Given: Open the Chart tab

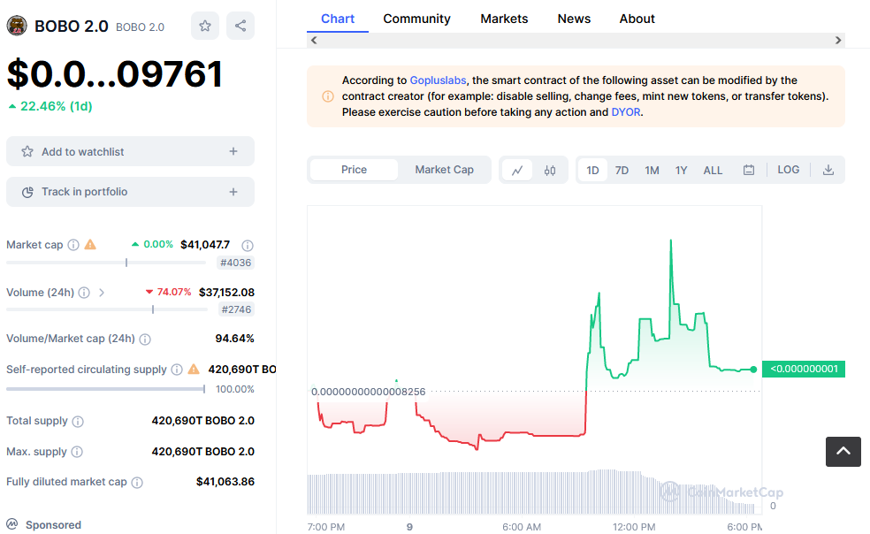Looking at the screenshot, I should tap(338, 19).
